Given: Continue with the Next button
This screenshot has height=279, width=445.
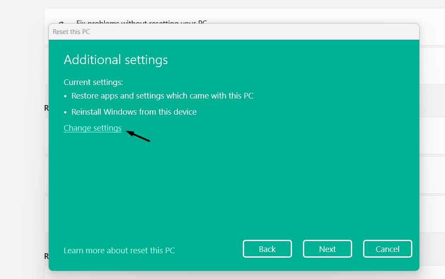Looking at the screenshot, I should coord(327,249).
